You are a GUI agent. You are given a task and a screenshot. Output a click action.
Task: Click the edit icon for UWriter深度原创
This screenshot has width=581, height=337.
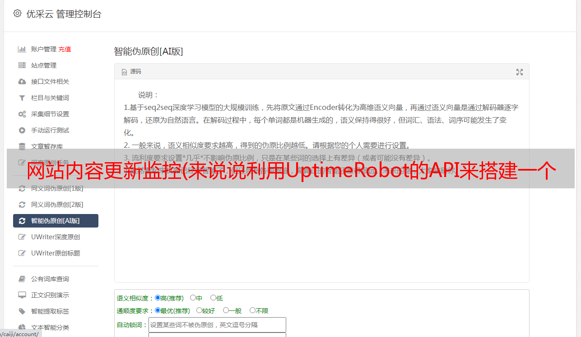[22, 237]
